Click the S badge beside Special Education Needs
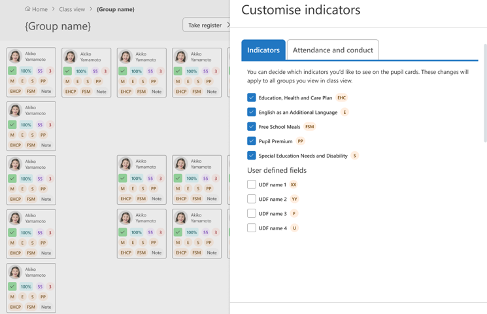The width and height of the screenshot is (487, 314). click(x=355, y=156)
